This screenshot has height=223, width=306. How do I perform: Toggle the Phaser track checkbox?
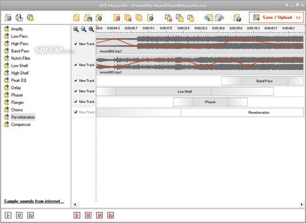pos(76,102)
